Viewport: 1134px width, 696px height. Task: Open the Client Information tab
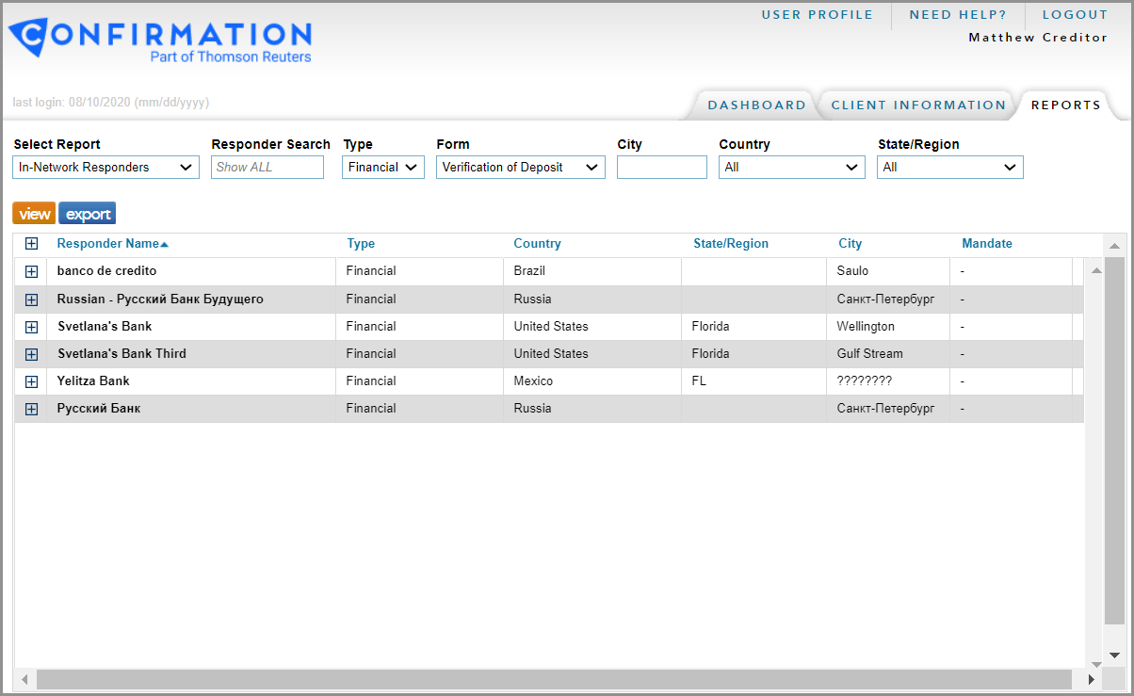tap(918, 105)
